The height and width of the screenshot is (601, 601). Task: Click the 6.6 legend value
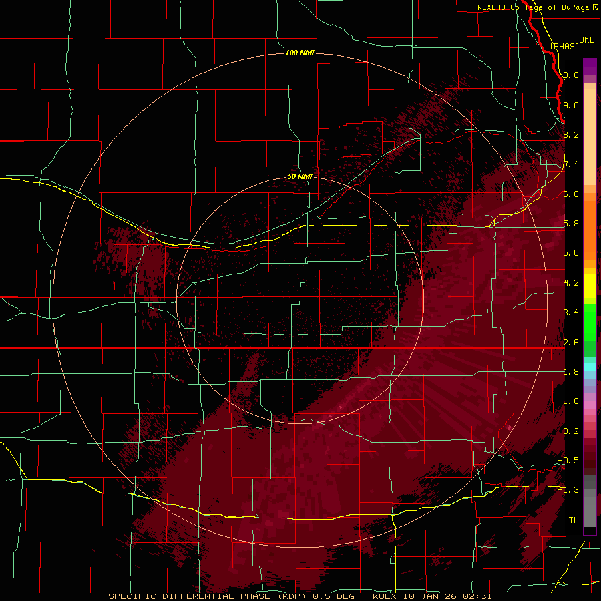point(571,194)
